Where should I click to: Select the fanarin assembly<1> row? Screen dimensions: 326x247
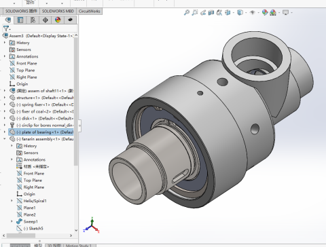coord(41,139)
